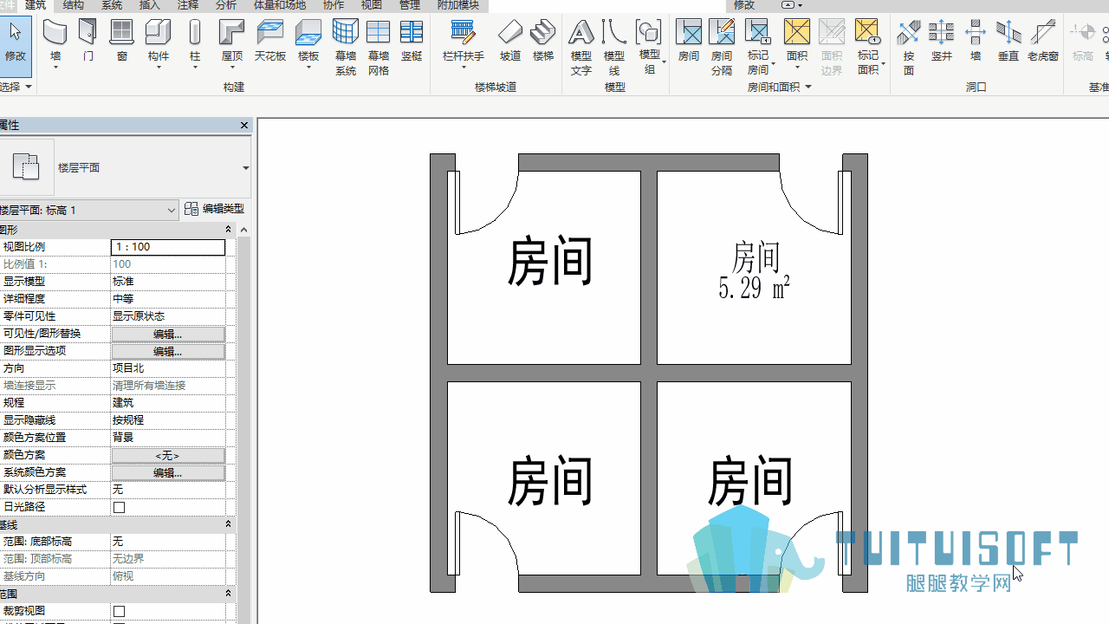Collapse the 图形 properties section

229,230
